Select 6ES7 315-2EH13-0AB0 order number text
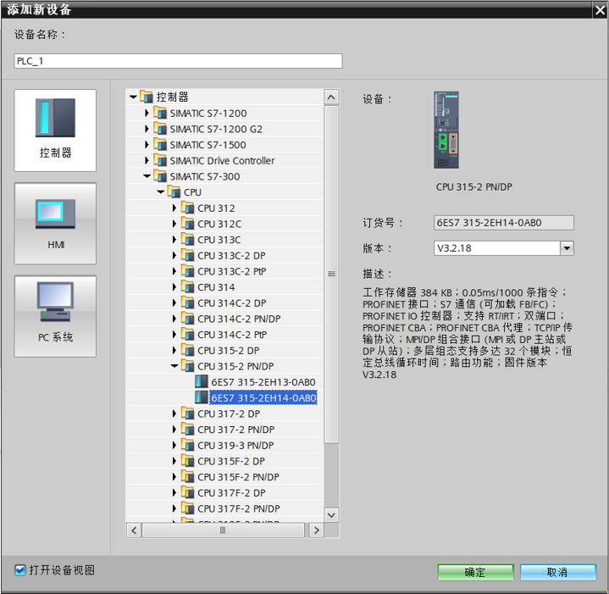 [x=263, y=382]
